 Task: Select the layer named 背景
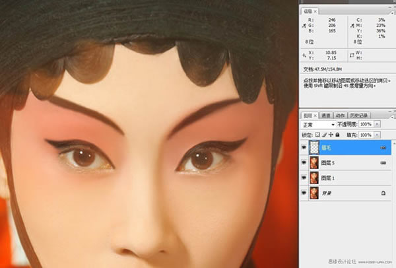[326, 193]
